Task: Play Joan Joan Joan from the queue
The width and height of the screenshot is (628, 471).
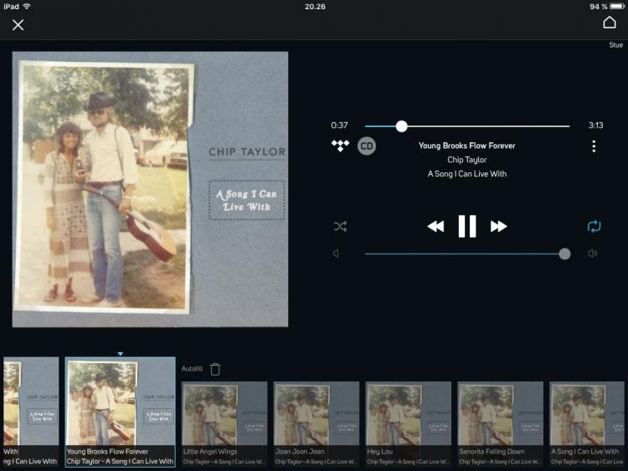Action: coord(317,424)
